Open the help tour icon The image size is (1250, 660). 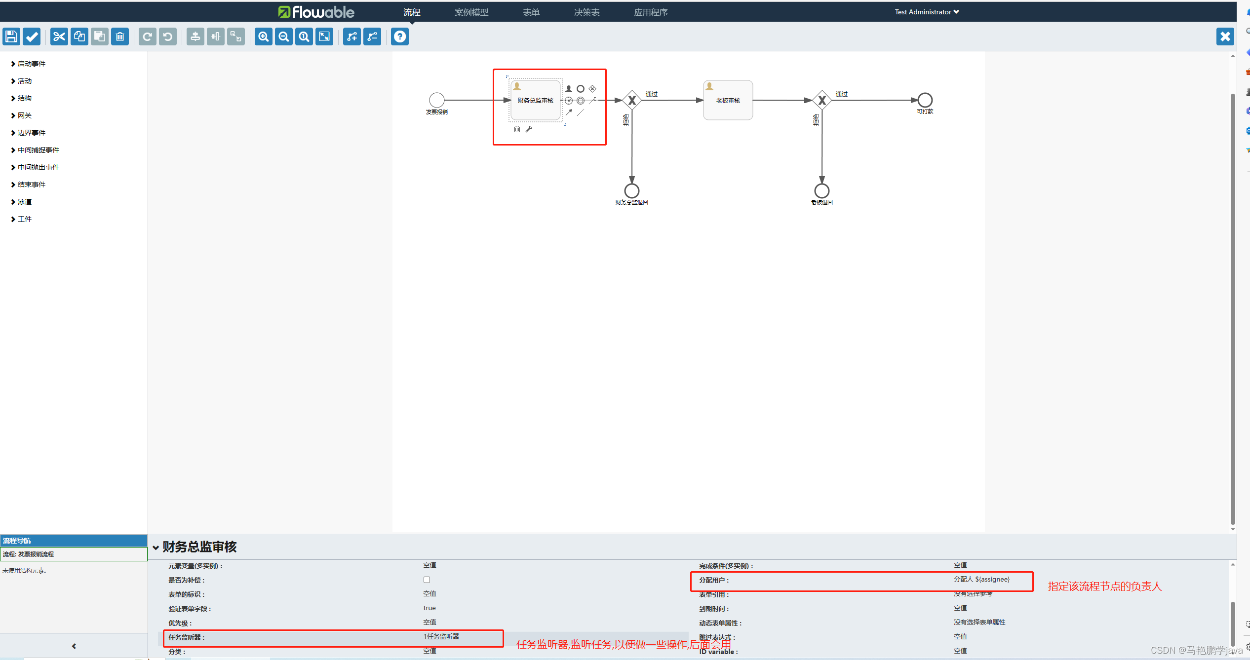[x=399, y=37]
